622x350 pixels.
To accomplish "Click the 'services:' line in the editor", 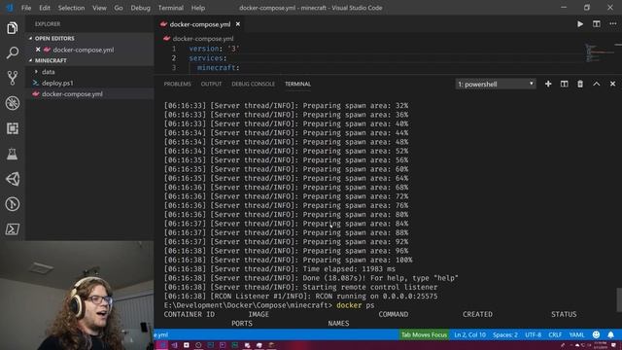I will pyautogui.click(x=208, y=58).
